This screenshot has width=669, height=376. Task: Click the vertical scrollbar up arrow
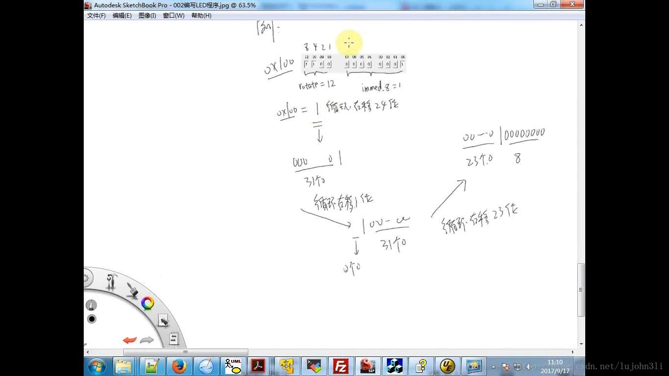(581, 24)
